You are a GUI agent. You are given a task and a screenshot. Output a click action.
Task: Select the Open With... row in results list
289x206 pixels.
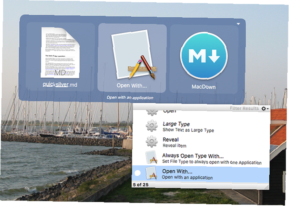click(x=200, y=174)
